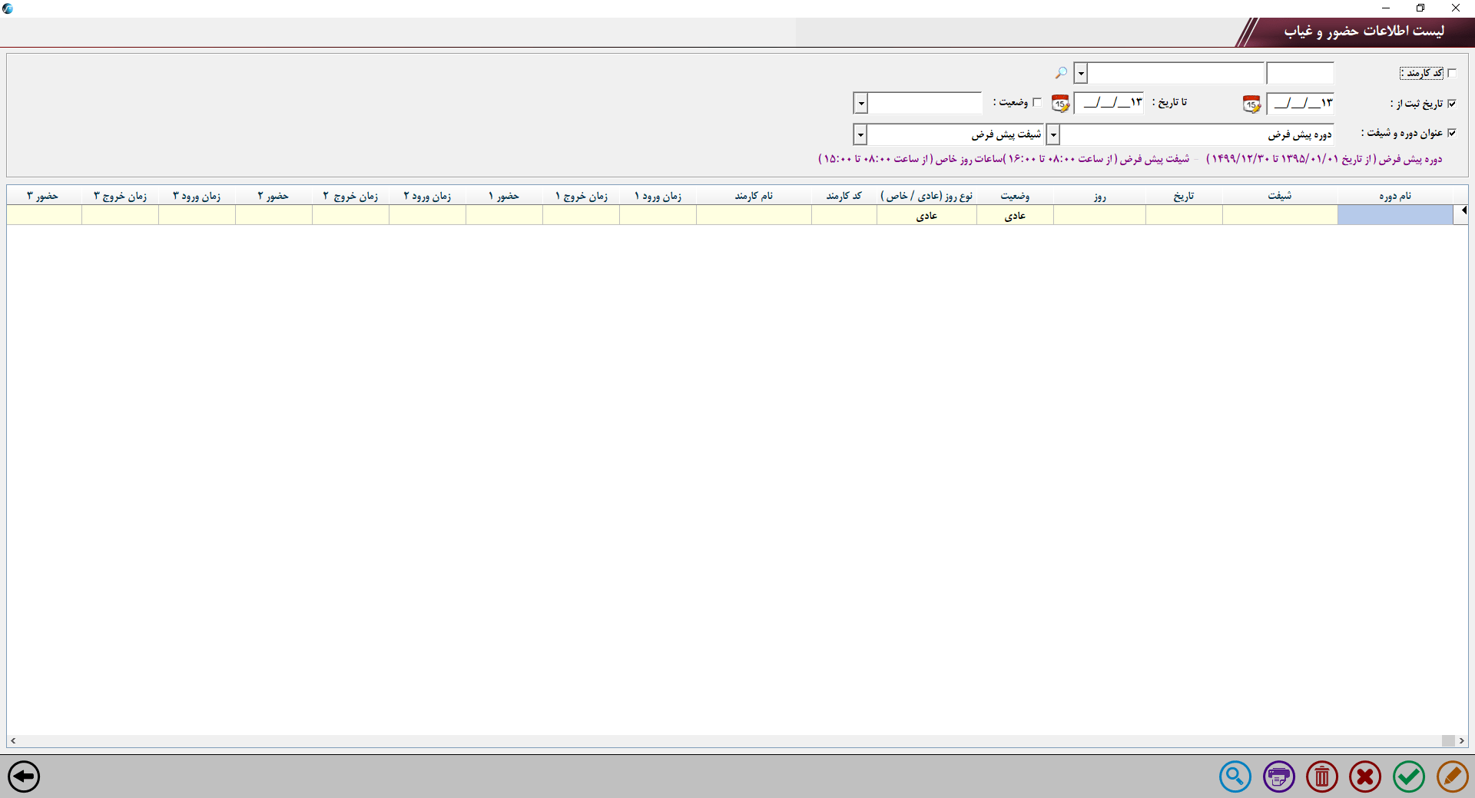This screenshot has height=798, width=1475.
Task: Click the employee lookup magnifier icon
Action: pos(1061,73)
